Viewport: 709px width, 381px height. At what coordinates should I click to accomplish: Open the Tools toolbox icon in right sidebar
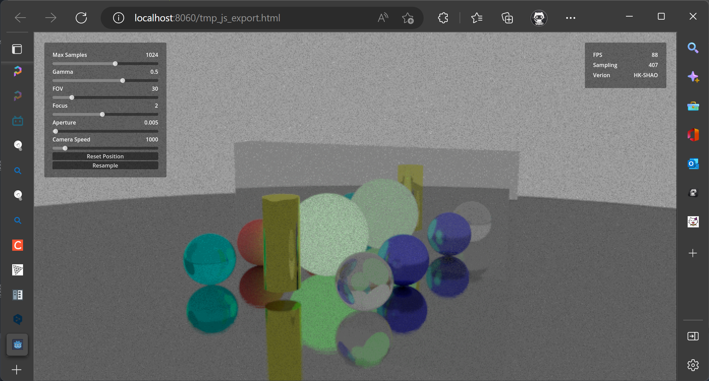coord(693,106)
